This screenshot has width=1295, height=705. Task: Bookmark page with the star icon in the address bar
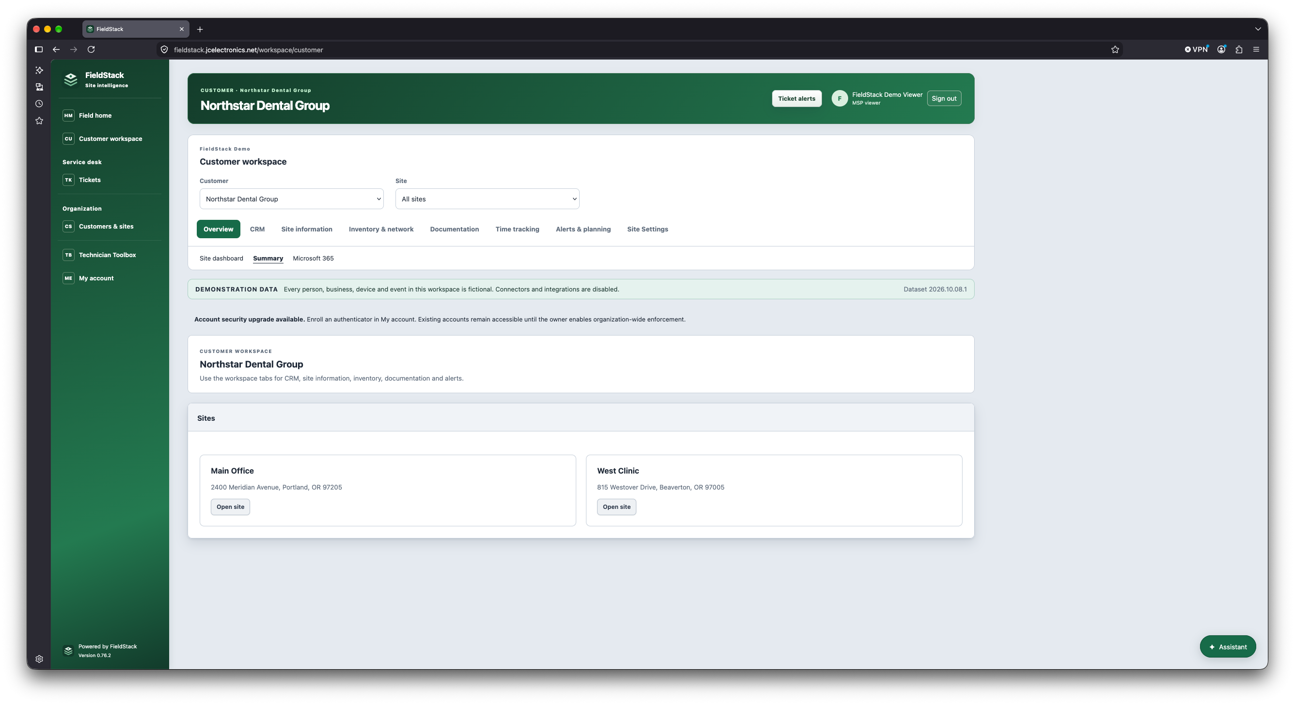(1115, 50)
